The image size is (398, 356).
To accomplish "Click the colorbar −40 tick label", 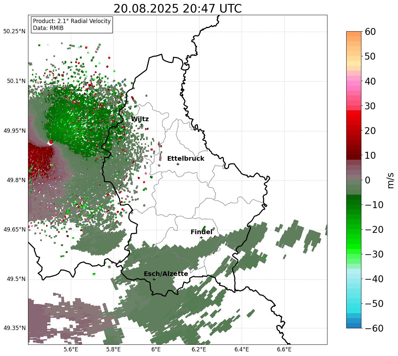I will coord(374,279).
